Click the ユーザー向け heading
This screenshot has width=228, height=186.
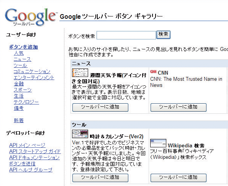[x=21, y=34]
